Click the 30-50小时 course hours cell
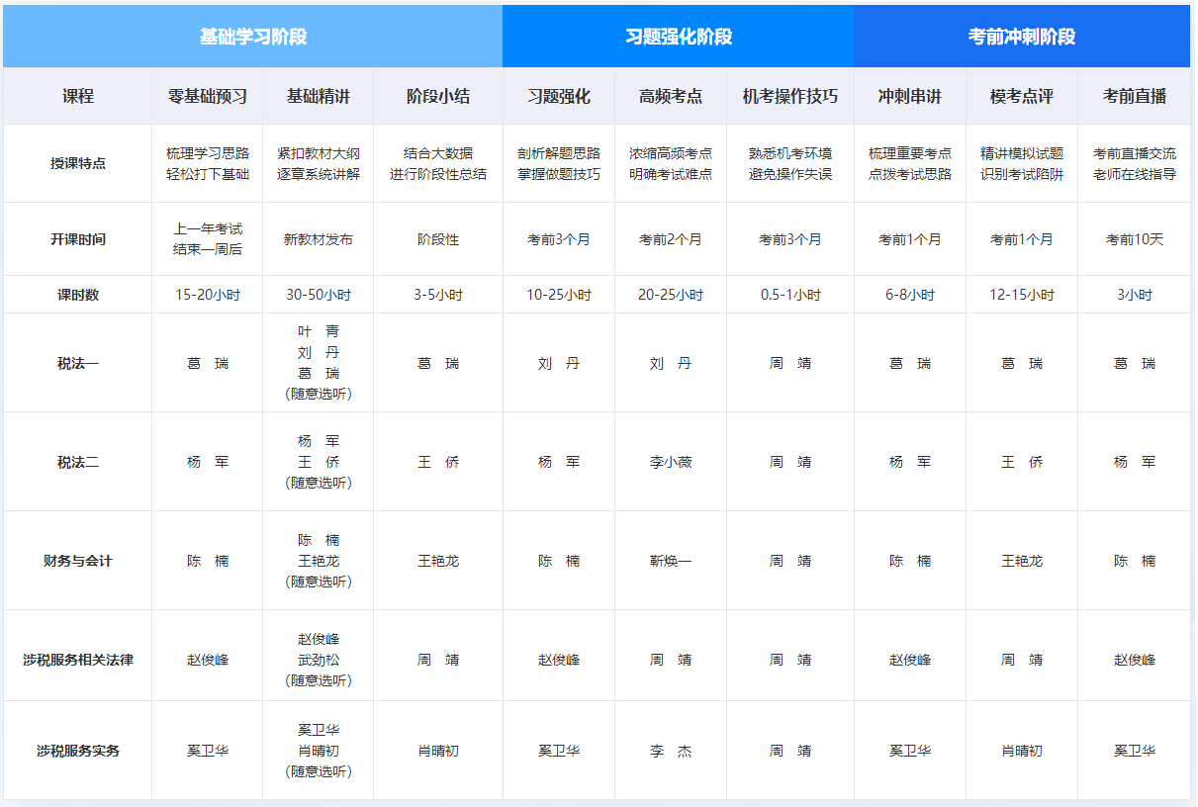The image size is (1198, 807). [x=319, y=295]
